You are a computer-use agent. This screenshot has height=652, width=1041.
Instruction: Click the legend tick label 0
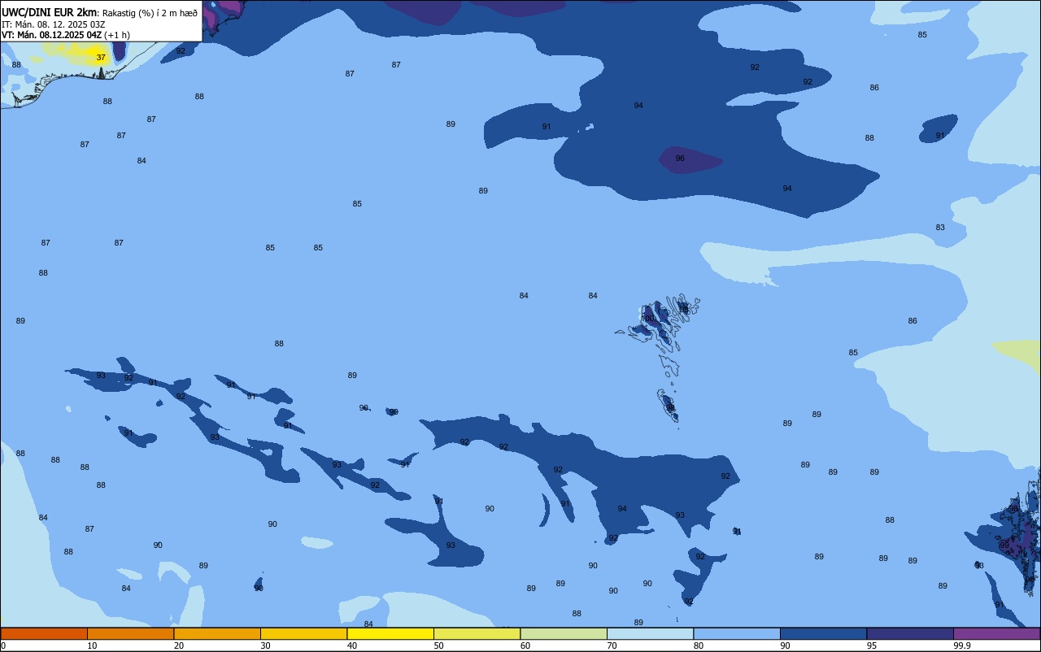3,645
